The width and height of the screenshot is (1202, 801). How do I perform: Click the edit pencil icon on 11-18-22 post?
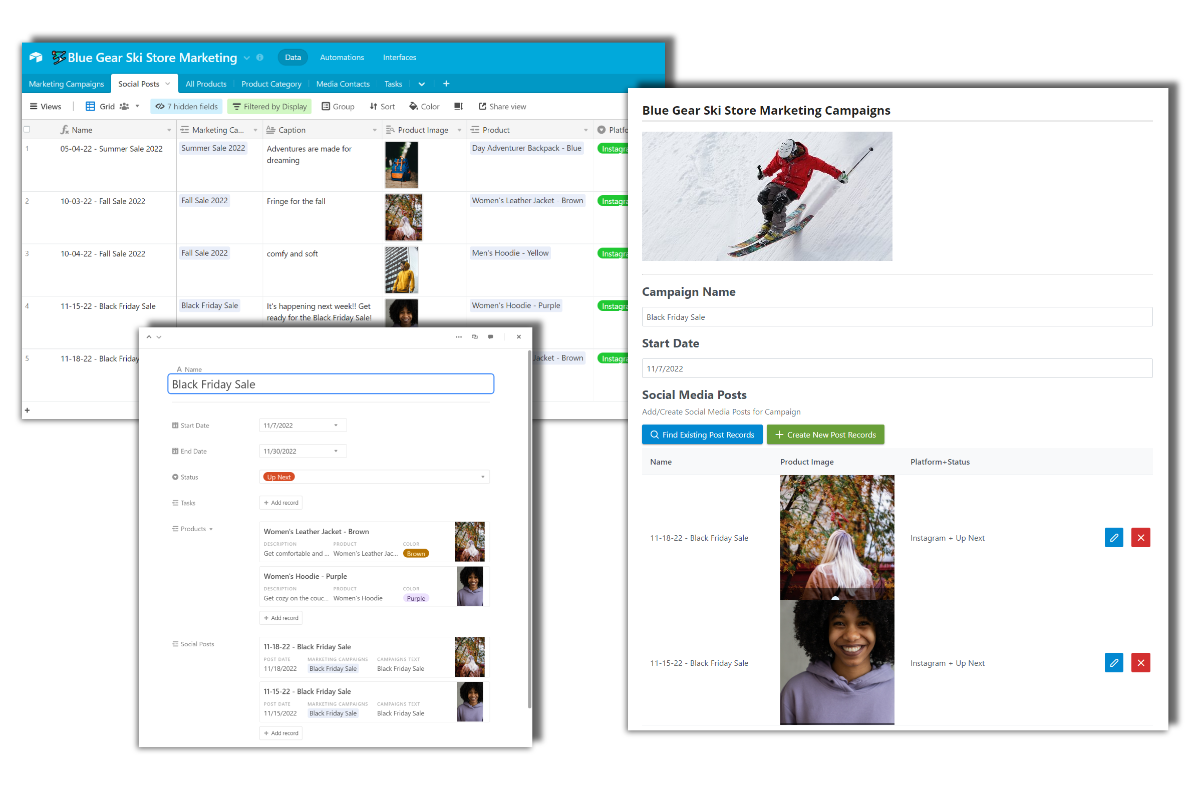click(1114, 537)
